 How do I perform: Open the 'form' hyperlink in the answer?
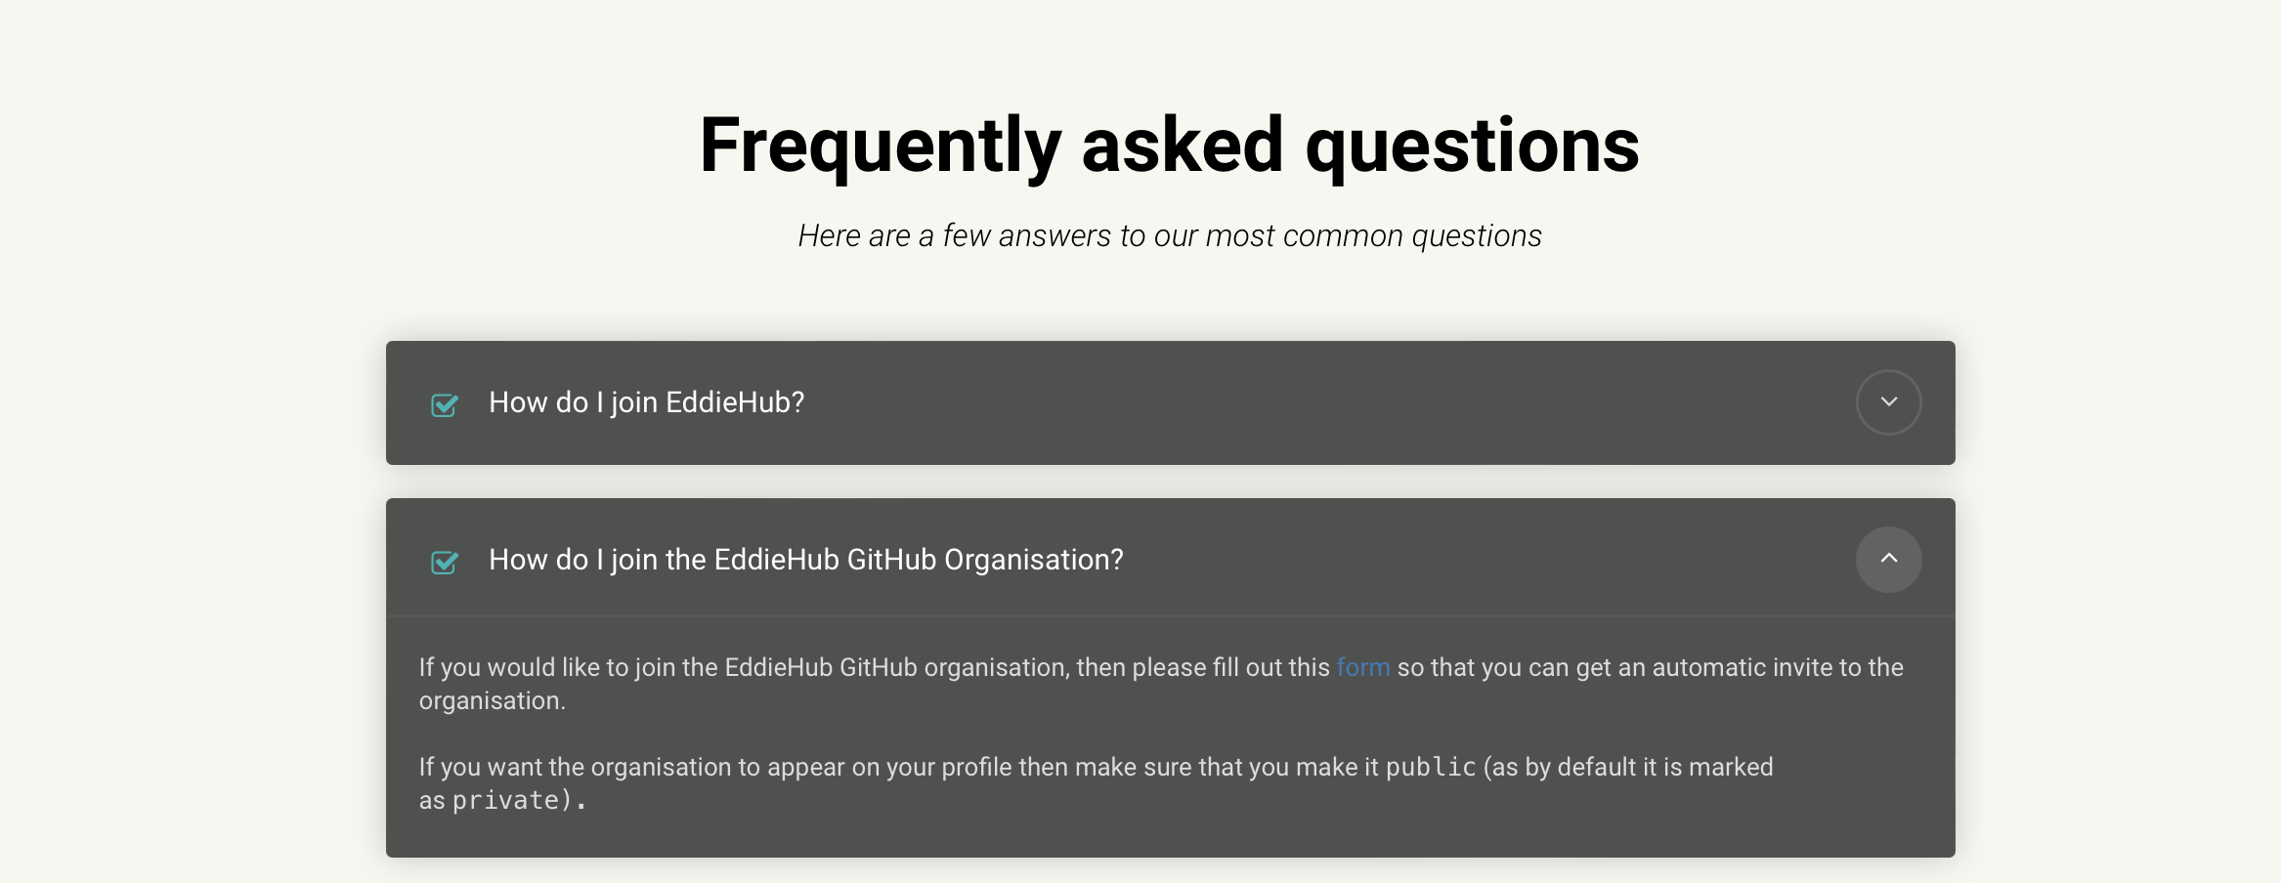coord(1362,667)
